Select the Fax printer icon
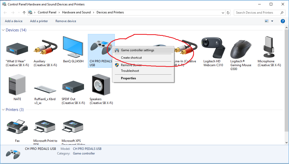The height and width of the screenshot is (164, 289). (17, 126)
